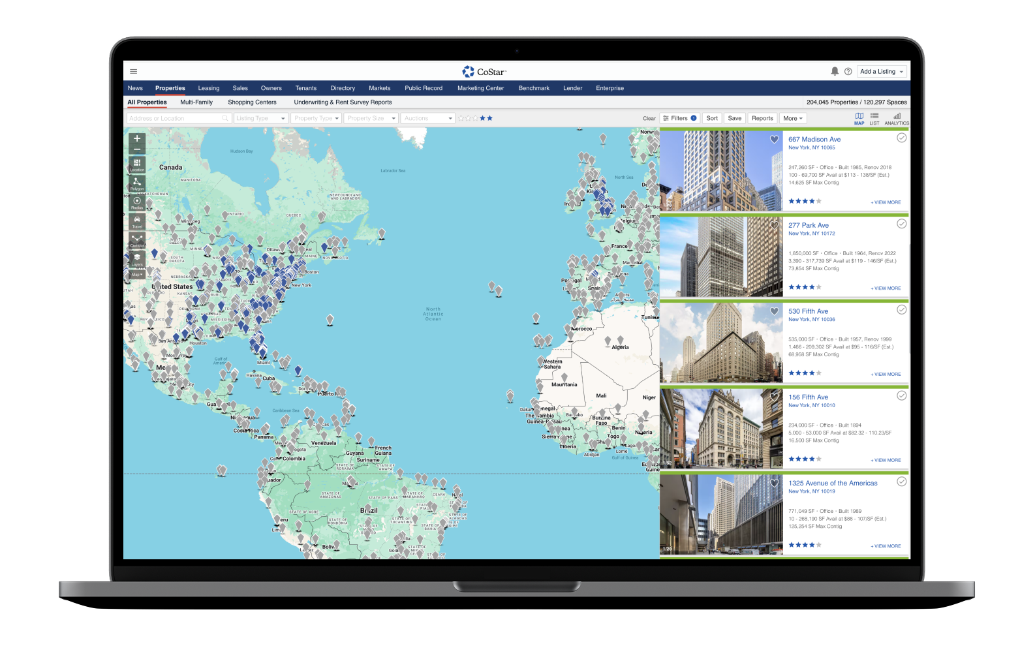Choose the Corridor search tool
Viewport: 1035px width, 661px height.
[x=137, y=239]
